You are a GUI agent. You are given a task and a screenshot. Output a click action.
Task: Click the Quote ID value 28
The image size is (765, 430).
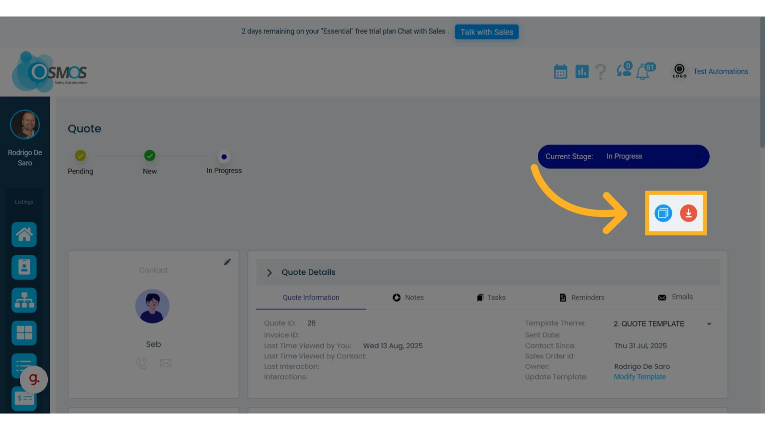pyautogui.click(x=311, y=323)
